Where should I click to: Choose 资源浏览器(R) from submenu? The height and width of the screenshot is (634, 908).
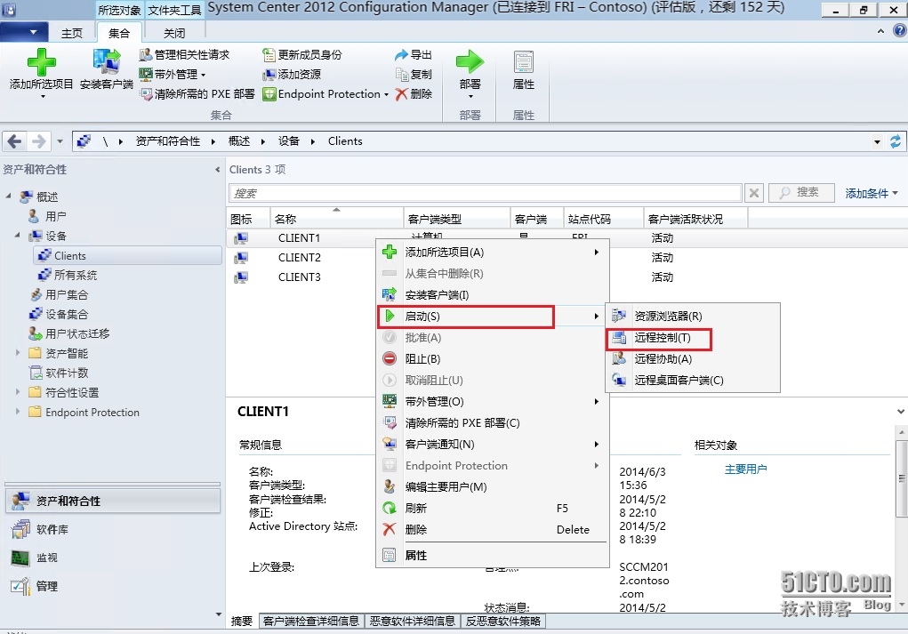click(x=693, y=317)
